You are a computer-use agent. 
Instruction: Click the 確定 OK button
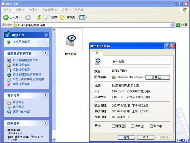126,137
